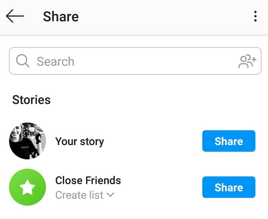Open the three-dot overflow menu
The height and width of the screenshot is (219, 268).
point(255,16)
